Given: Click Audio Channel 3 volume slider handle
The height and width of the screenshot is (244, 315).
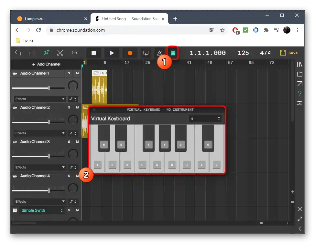Looking at the screenshot, I should pyautogui.click(x=49, y=157).
